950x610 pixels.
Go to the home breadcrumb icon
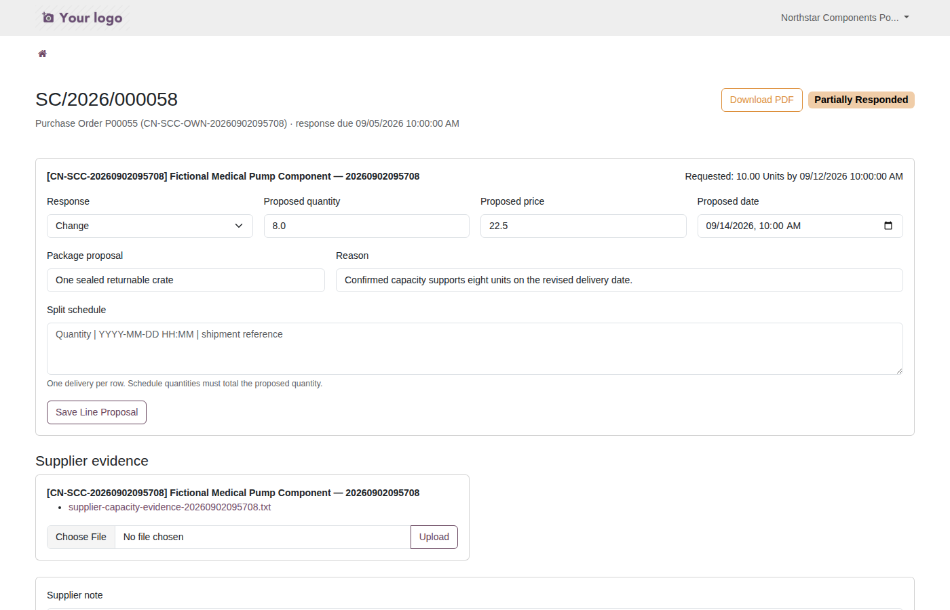coord(42,54)
